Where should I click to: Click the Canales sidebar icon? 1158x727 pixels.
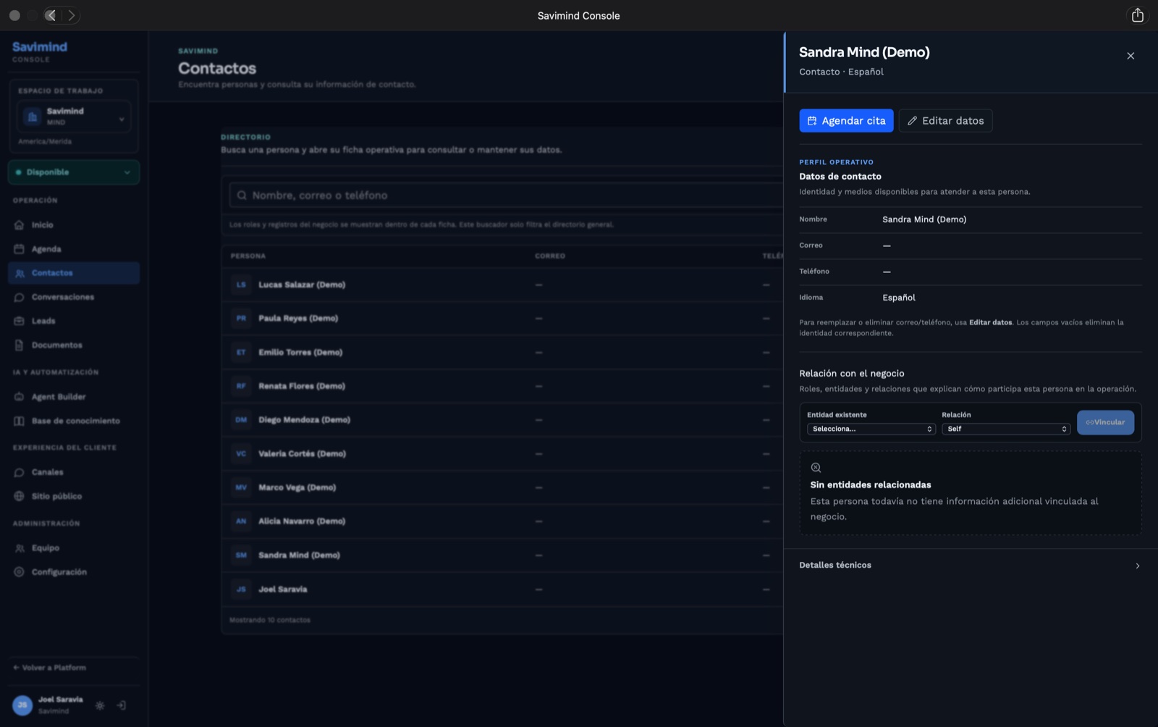pos(20,472)
